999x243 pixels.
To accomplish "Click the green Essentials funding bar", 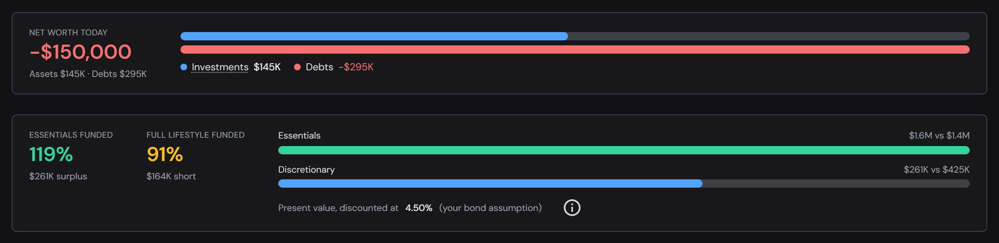I will 624,150.
